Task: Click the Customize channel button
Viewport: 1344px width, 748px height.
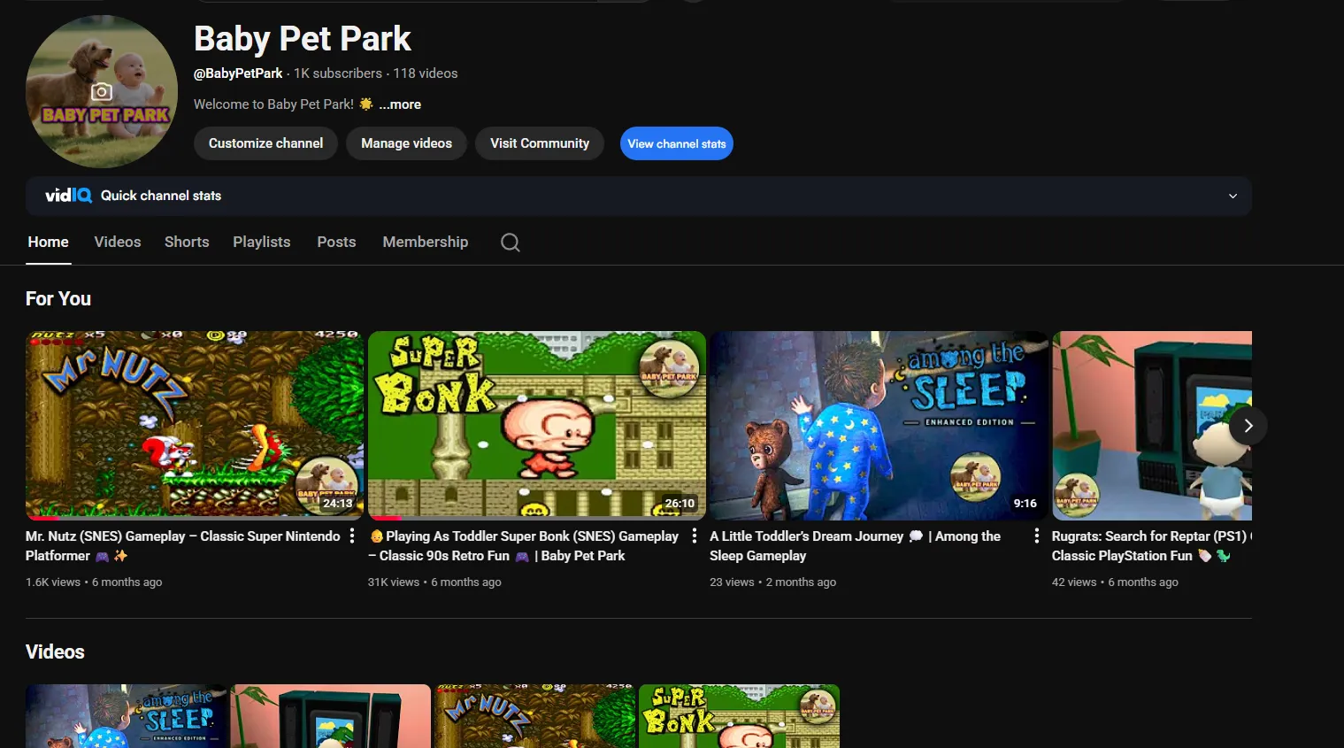Action: (x=265, y=143)
